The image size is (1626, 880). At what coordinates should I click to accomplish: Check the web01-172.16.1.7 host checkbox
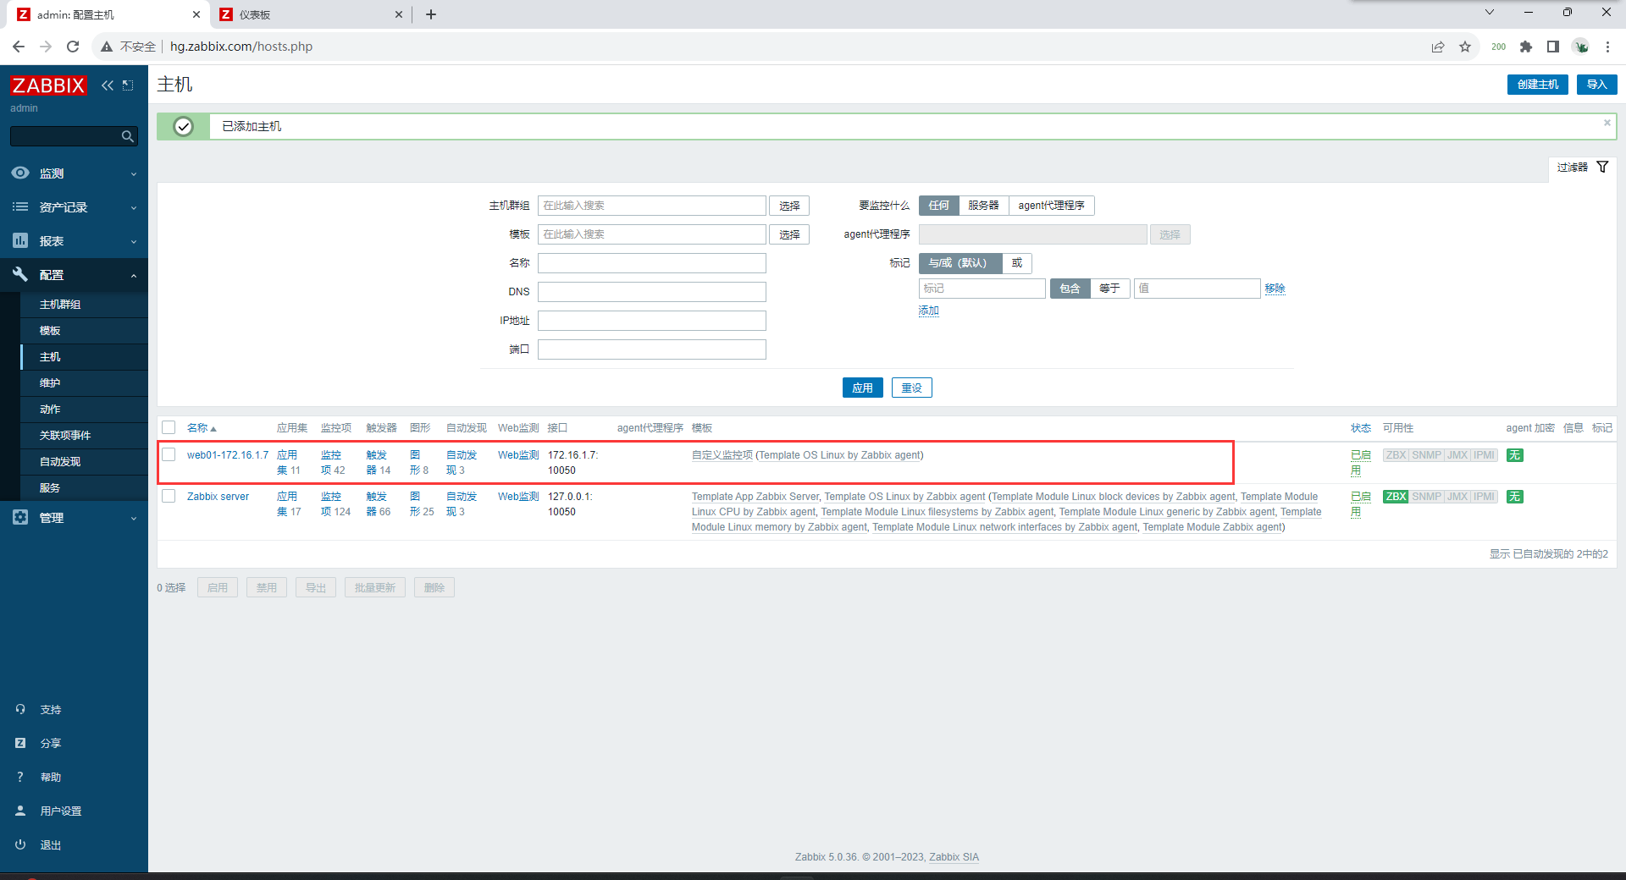point(169,454)
